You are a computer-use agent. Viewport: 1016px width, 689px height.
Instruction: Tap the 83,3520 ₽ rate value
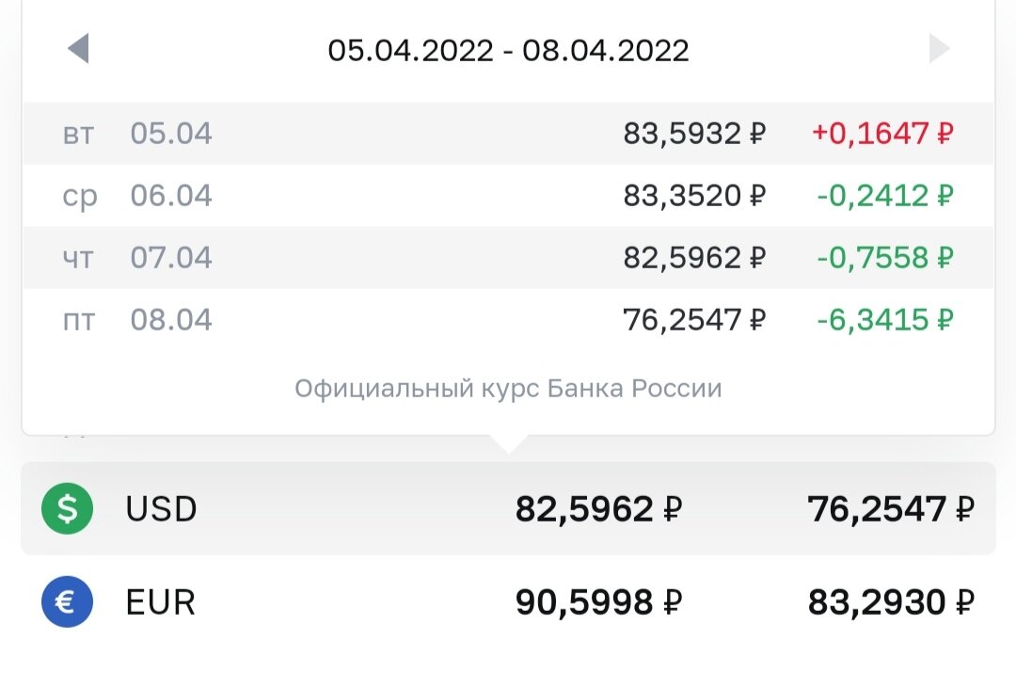click(694, 196)
